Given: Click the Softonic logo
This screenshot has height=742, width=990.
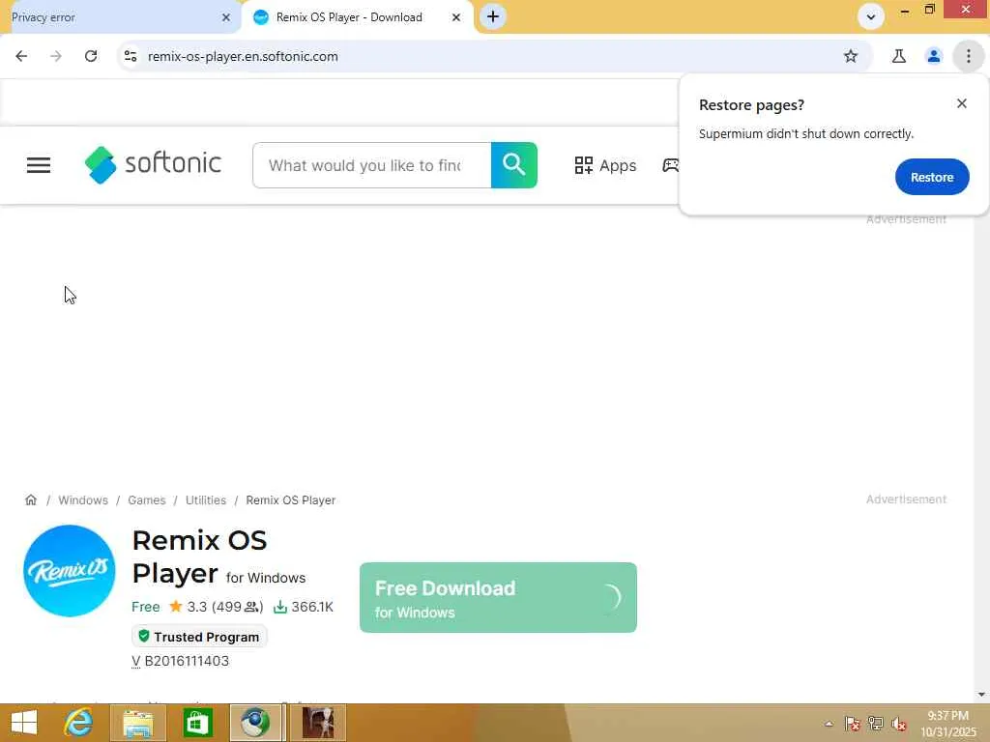Looking at the screenshot, I should pos(153,164).
